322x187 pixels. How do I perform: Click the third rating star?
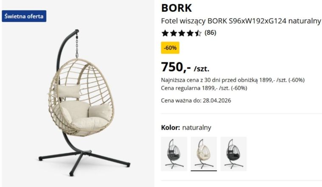pyautogui.click(x=182, y=33)
